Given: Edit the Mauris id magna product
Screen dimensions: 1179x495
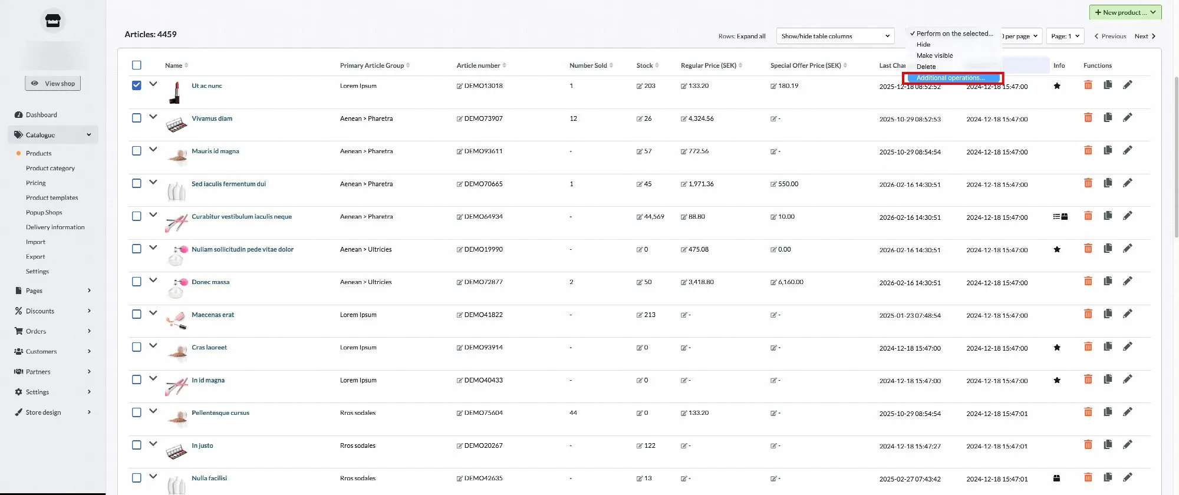Looking at the screenshot, I should 1127,150.
